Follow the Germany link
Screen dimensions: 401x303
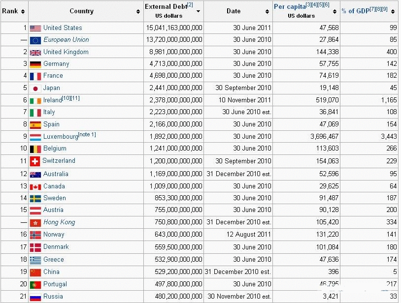56,64
